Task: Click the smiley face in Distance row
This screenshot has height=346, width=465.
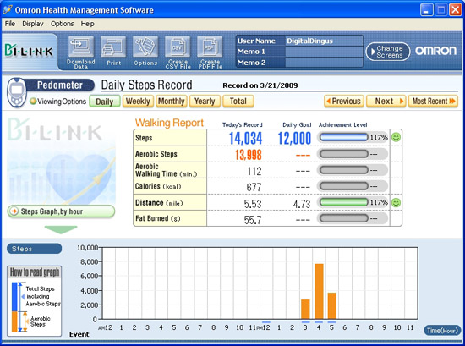Action: 396,203
